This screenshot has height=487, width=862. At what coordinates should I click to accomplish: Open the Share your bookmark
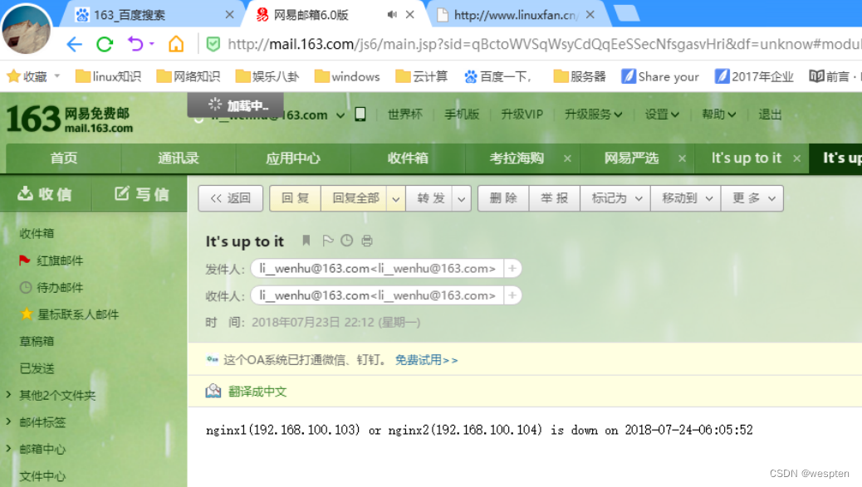click(x=660, y=76)
